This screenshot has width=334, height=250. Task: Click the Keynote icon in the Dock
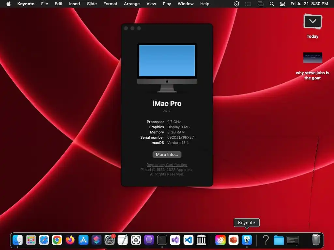pyautogui.click(x=247, y=240)
